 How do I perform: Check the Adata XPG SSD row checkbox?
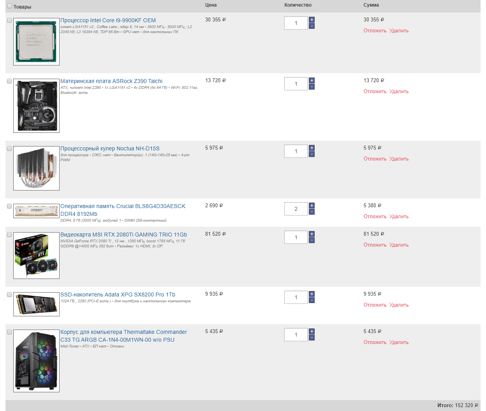tap(9, 295)
